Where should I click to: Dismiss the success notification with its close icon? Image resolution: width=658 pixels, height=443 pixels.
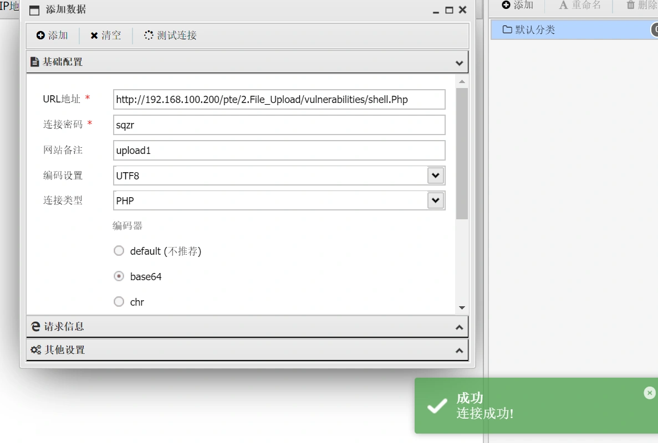click(650, 393)
